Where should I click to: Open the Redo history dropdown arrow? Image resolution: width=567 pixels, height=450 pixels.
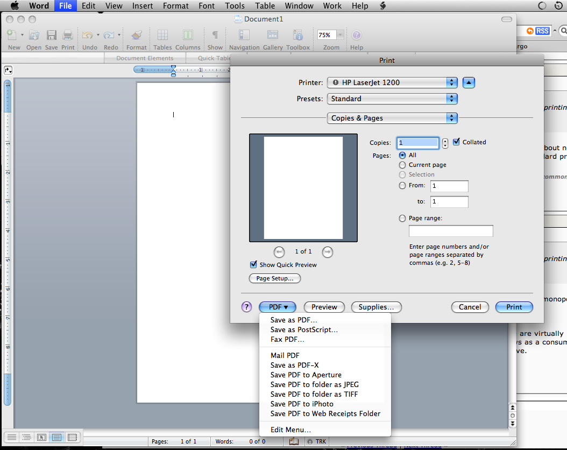click(119, 35)
